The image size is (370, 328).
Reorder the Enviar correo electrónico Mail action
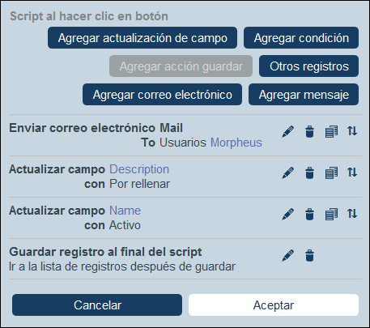click(x=352, y=131)
